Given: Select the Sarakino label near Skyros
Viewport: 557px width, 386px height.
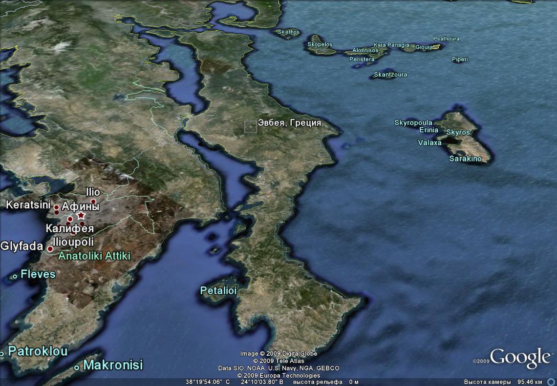Looking at the screenshot, I should [x=465, y=159].
